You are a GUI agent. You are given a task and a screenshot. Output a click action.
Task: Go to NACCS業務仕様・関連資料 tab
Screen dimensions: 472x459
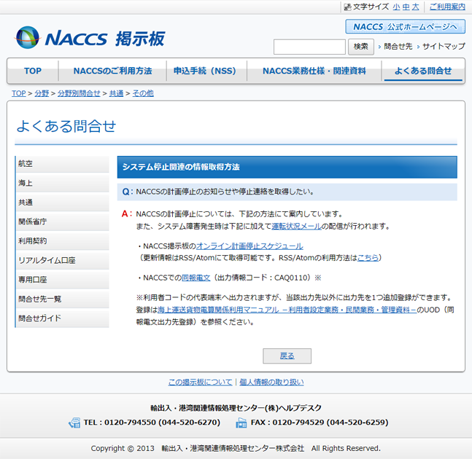tap(314, 71)
